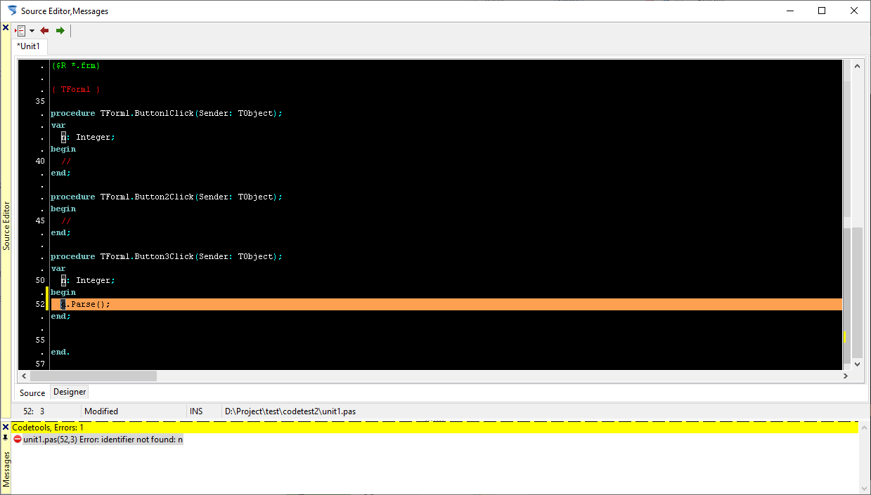Viewport: 871px width, 495px height.
Task: Click the '{$R *.frm}' directive line
Action: 76,65
